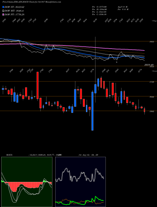
Task: Click the 1768 label on the top row
Action: [x=62, y=21]
